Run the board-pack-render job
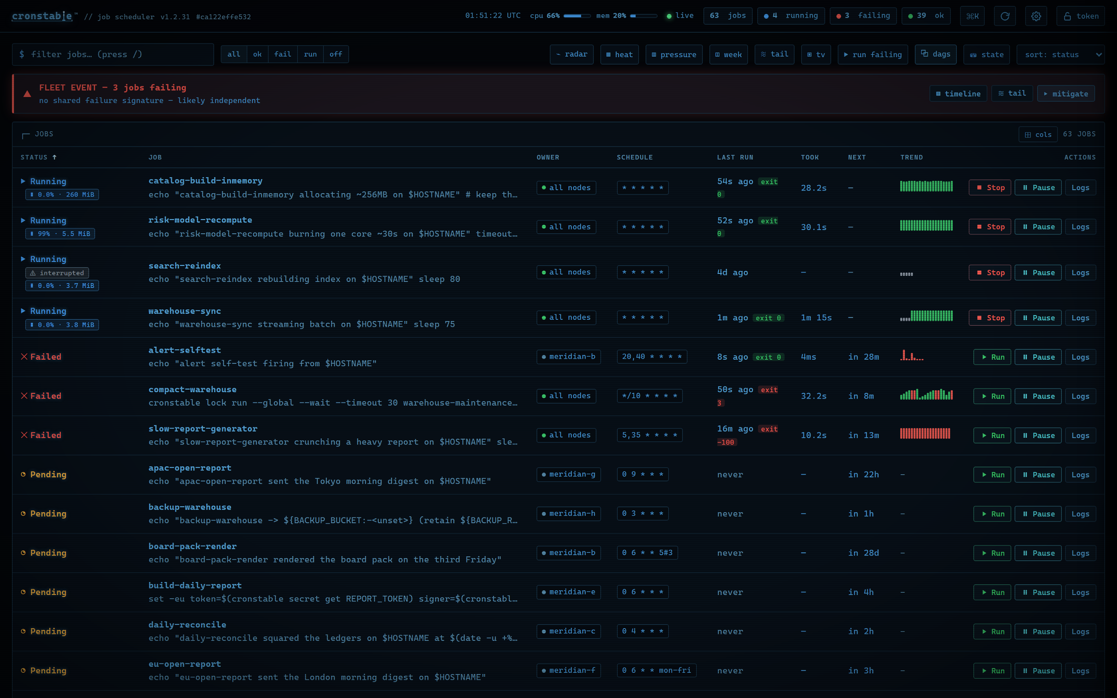 pyautogui.click(x=992, y=553)
